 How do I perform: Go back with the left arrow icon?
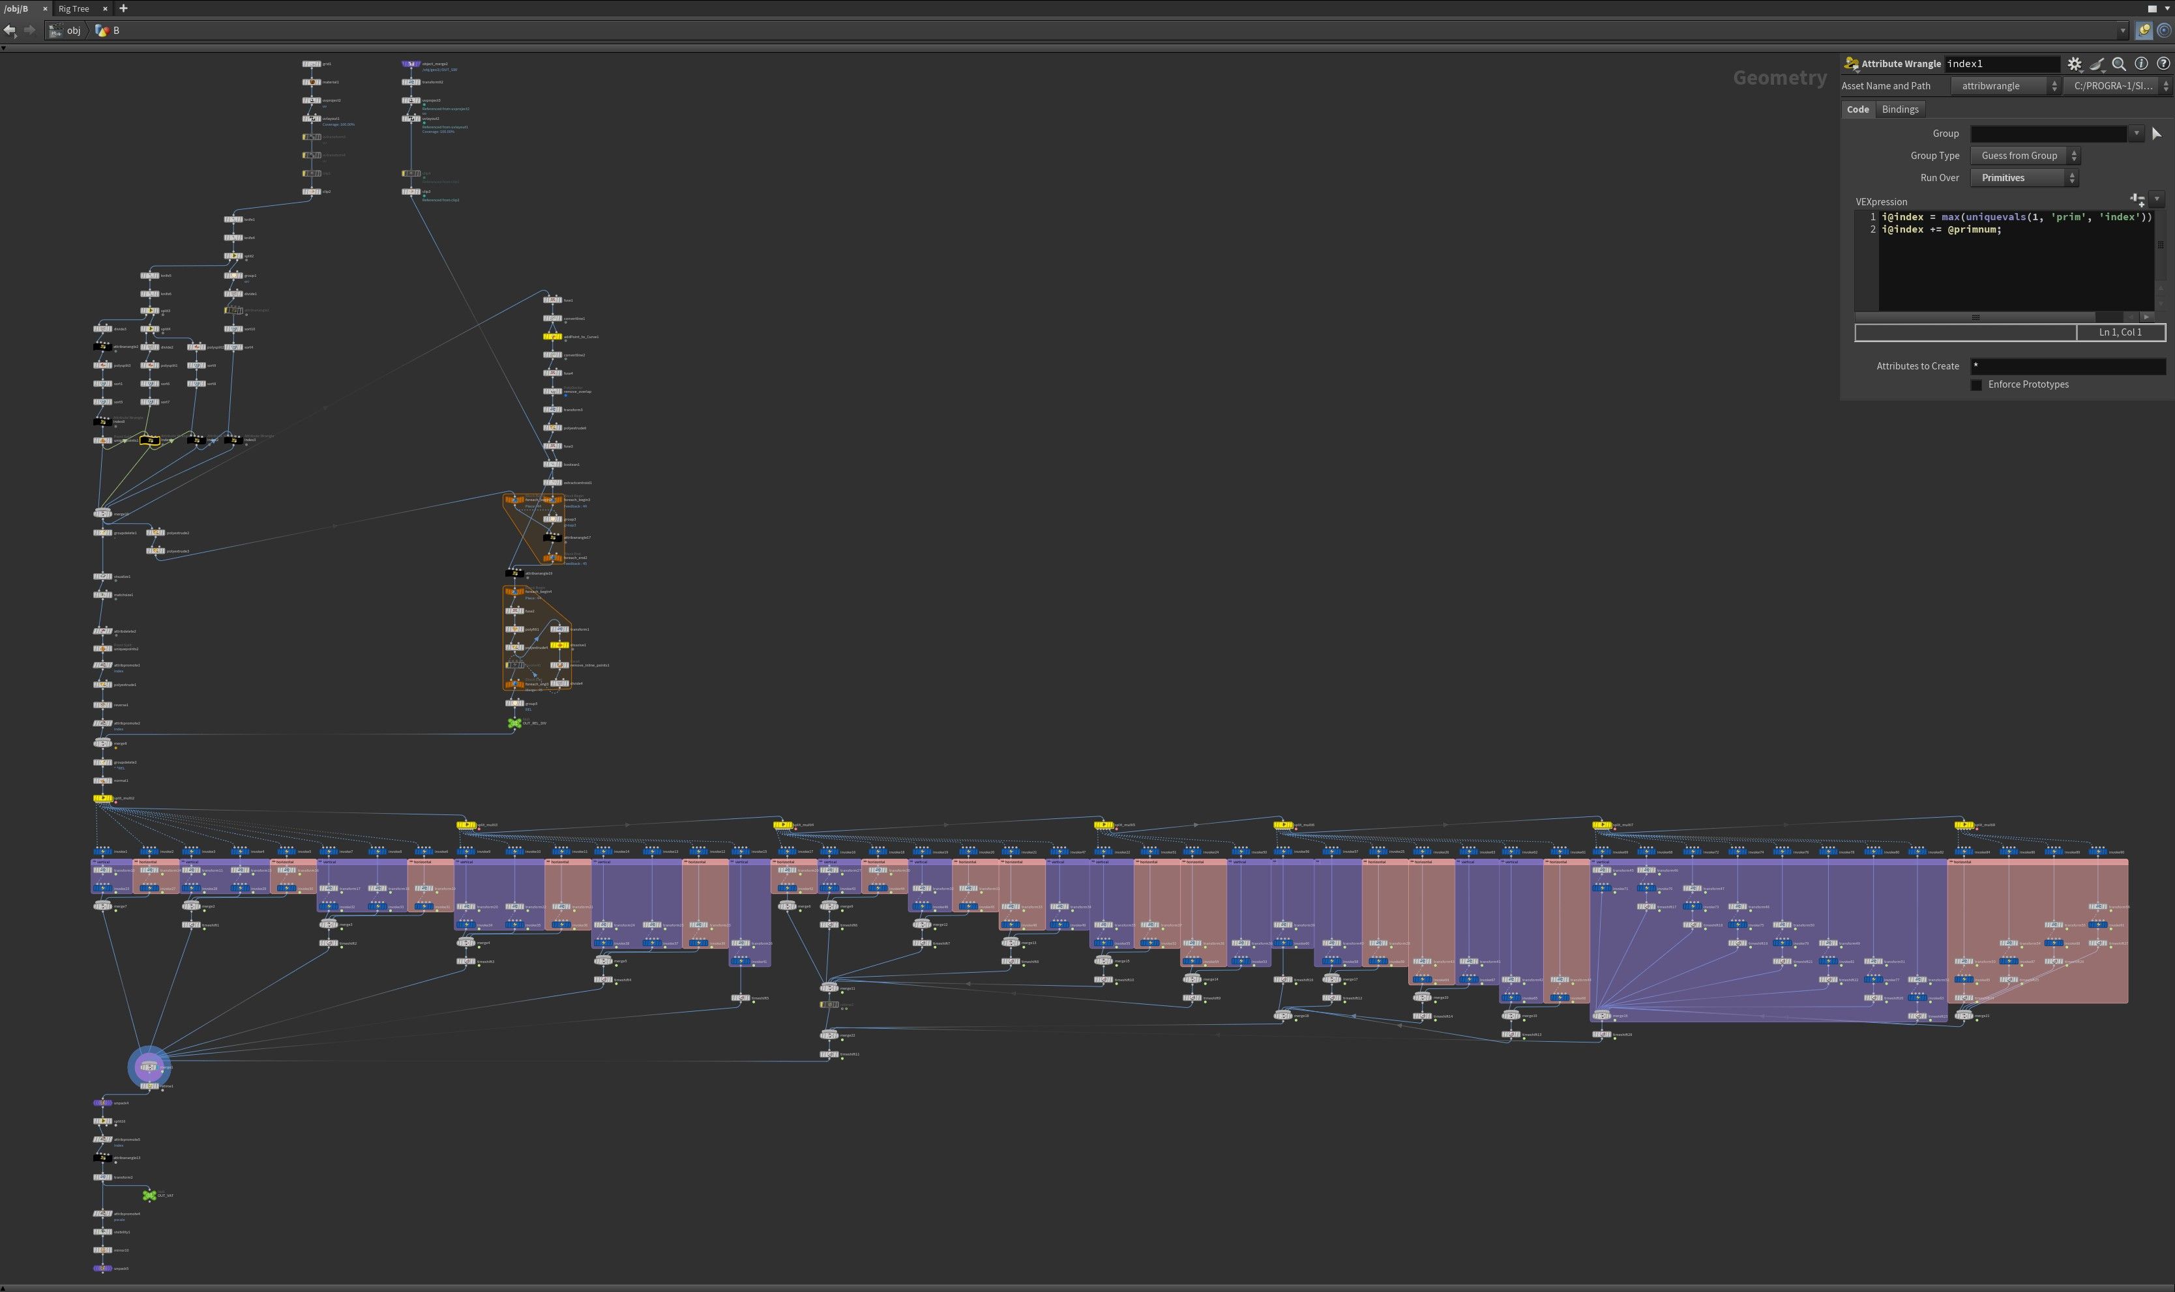tap(10, 31)
